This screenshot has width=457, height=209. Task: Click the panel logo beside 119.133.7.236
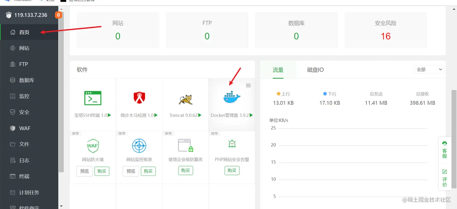coord(8,15)
